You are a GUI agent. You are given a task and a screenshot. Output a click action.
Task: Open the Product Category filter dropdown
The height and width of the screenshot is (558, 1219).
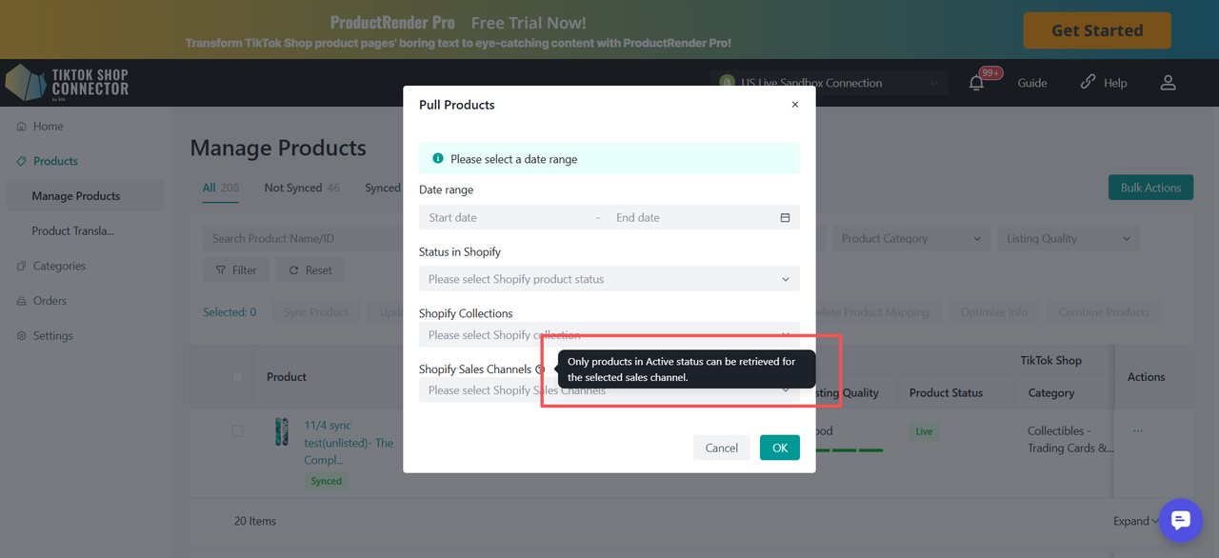(x=910, y=239)
